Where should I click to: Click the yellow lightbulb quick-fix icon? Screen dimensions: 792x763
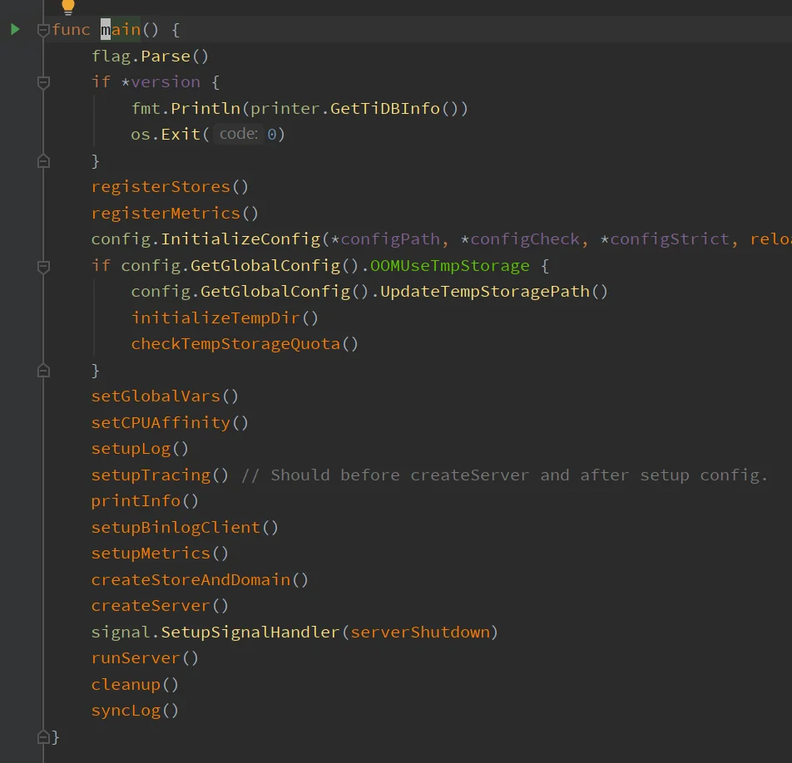pyautogui.click(x=68, y=7)
